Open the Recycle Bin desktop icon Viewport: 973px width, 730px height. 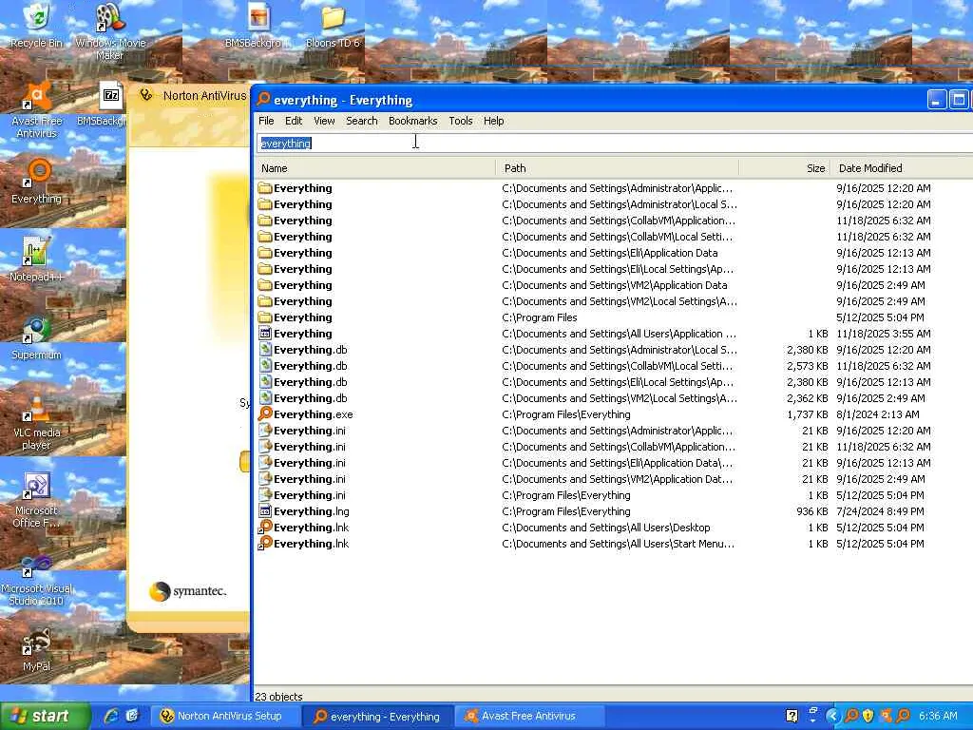click(x=37, y=25)
